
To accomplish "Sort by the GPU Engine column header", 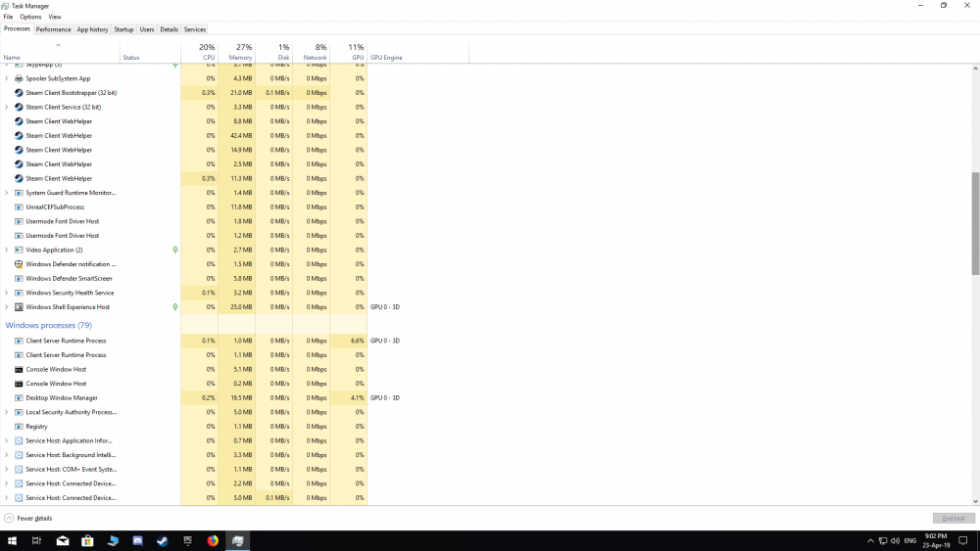I will coord(417,53).
